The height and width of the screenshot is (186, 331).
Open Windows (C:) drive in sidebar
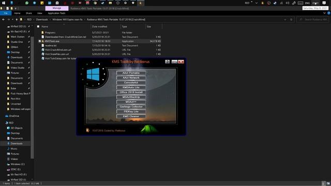[x=18, y=164]
